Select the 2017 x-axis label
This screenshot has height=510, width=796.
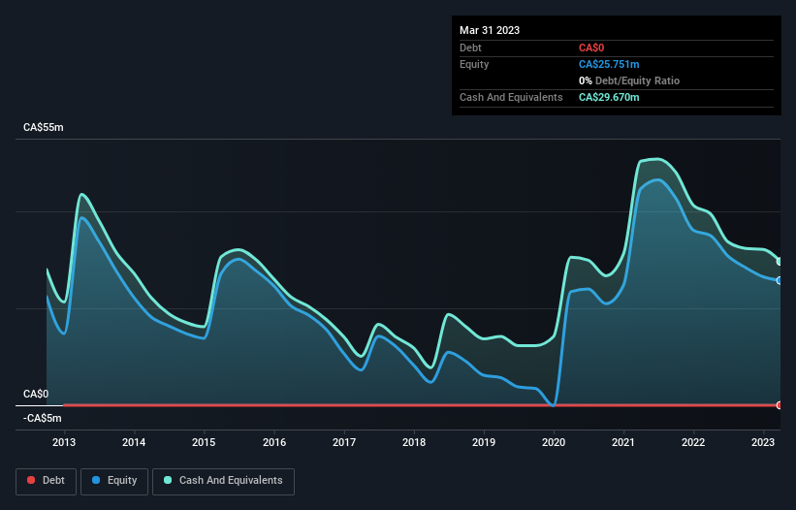(343, 442)
